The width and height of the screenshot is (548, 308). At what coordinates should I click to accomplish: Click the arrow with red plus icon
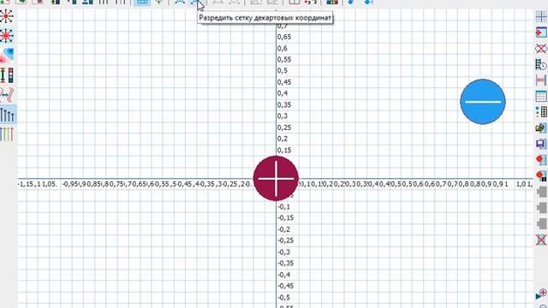point(541,294)
